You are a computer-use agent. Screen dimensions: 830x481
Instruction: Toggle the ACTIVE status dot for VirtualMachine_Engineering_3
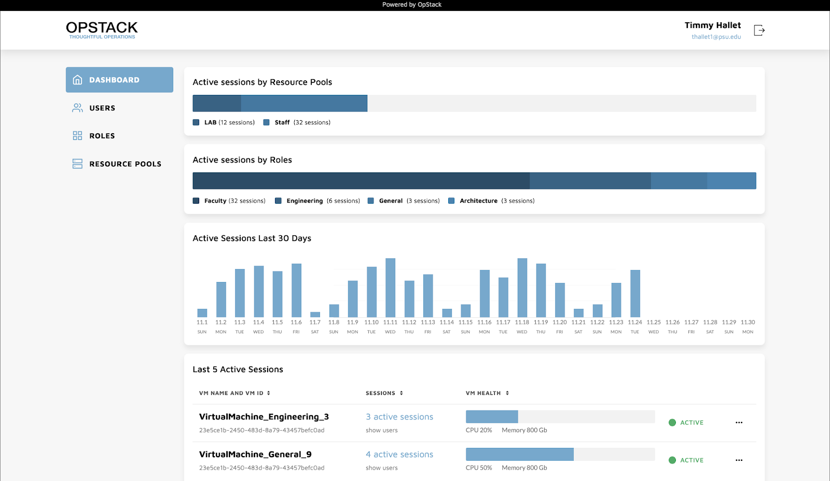(x=672, y=422)
